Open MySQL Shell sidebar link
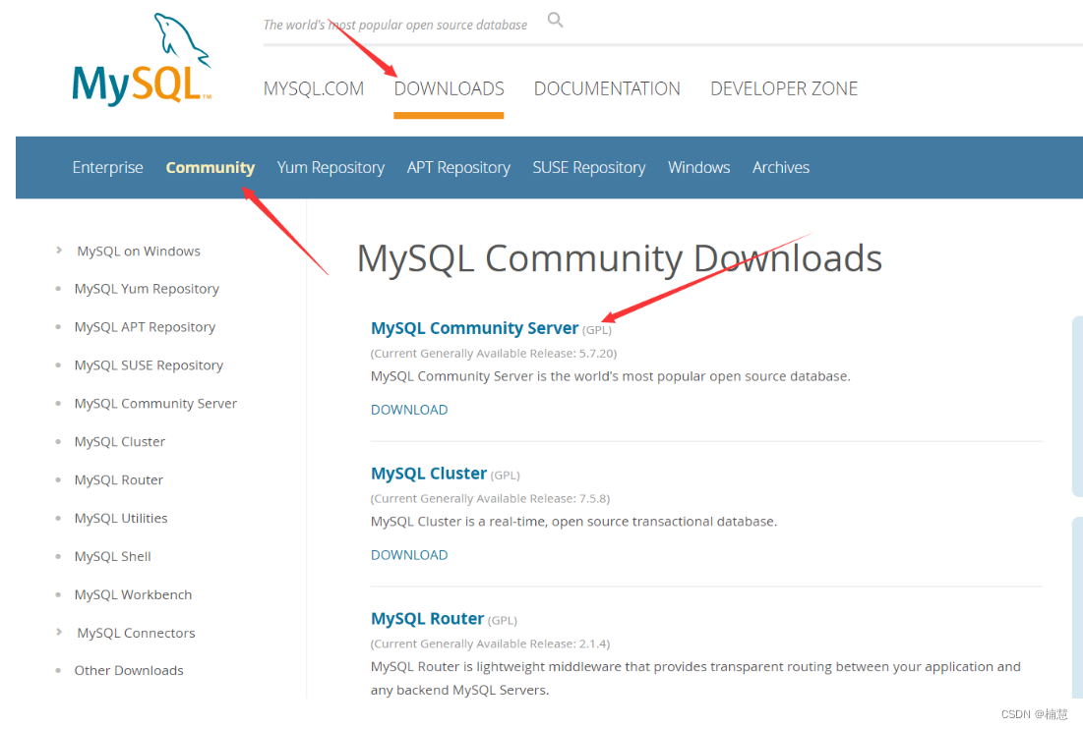The width and height of the screenshot is (1083, 729). [x=112, y=557]
